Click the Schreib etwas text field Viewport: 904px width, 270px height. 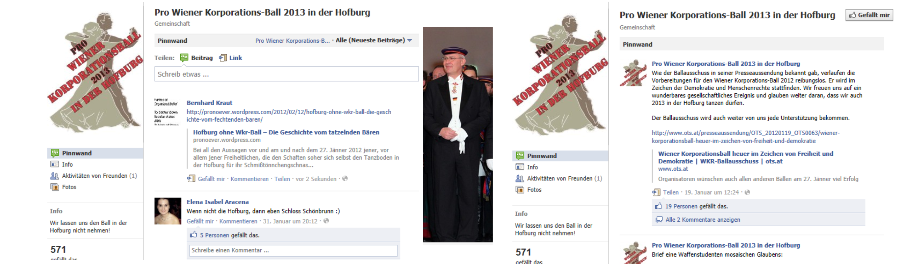(286, 74)
